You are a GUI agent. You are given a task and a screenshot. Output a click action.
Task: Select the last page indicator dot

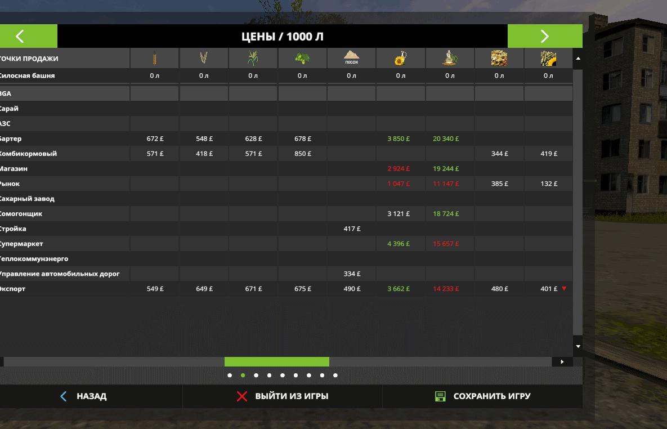(335, 376)
